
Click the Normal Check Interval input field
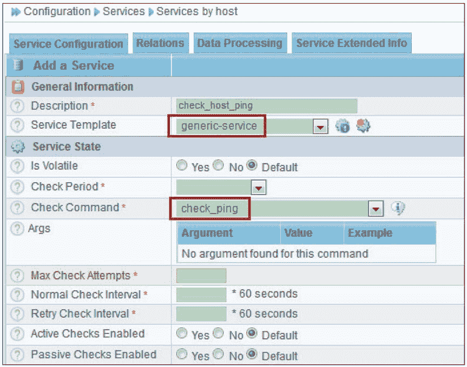201,295
